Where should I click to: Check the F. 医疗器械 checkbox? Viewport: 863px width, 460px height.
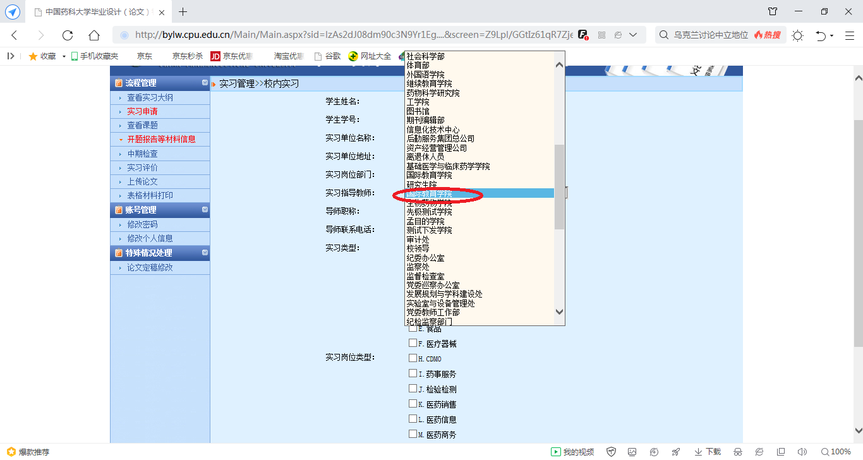coord(413,343)
